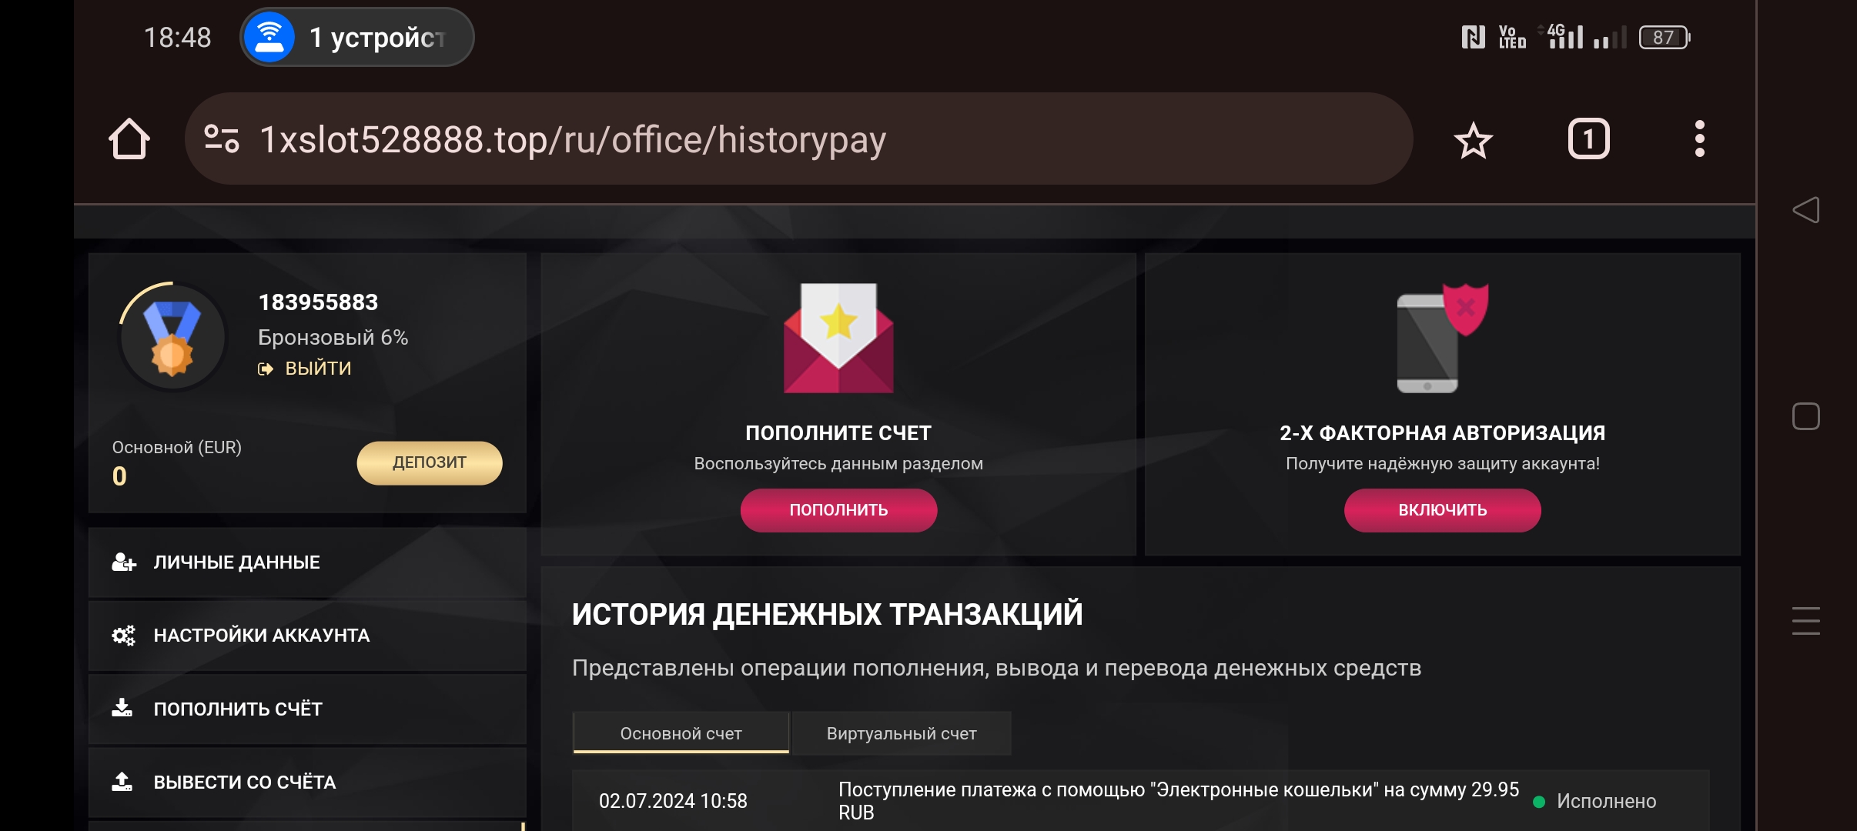The width and height of the screenshot is (1857, 831).
Task: Open ВЫВЕСТИ СО СЧЁТА sidebar item
Action: click(307, 783)
